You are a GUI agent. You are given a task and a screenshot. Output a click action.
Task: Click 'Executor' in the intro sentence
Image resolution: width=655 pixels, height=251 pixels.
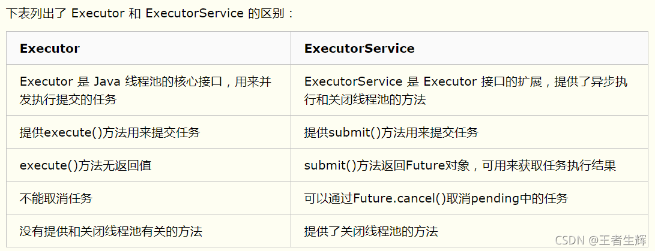97,13
